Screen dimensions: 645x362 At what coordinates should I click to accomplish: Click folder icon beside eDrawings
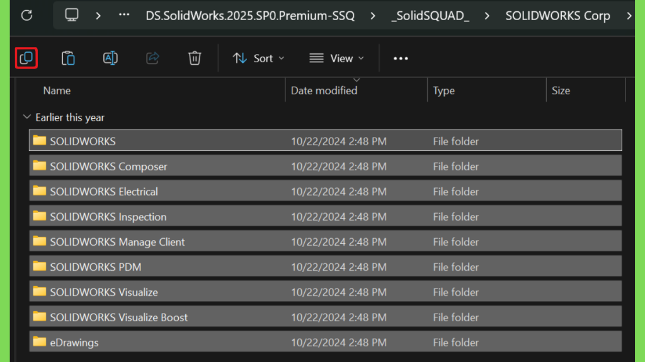[x=40, y=341]
